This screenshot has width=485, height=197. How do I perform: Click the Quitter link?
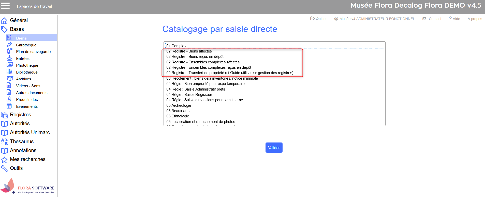coord(318,19)
